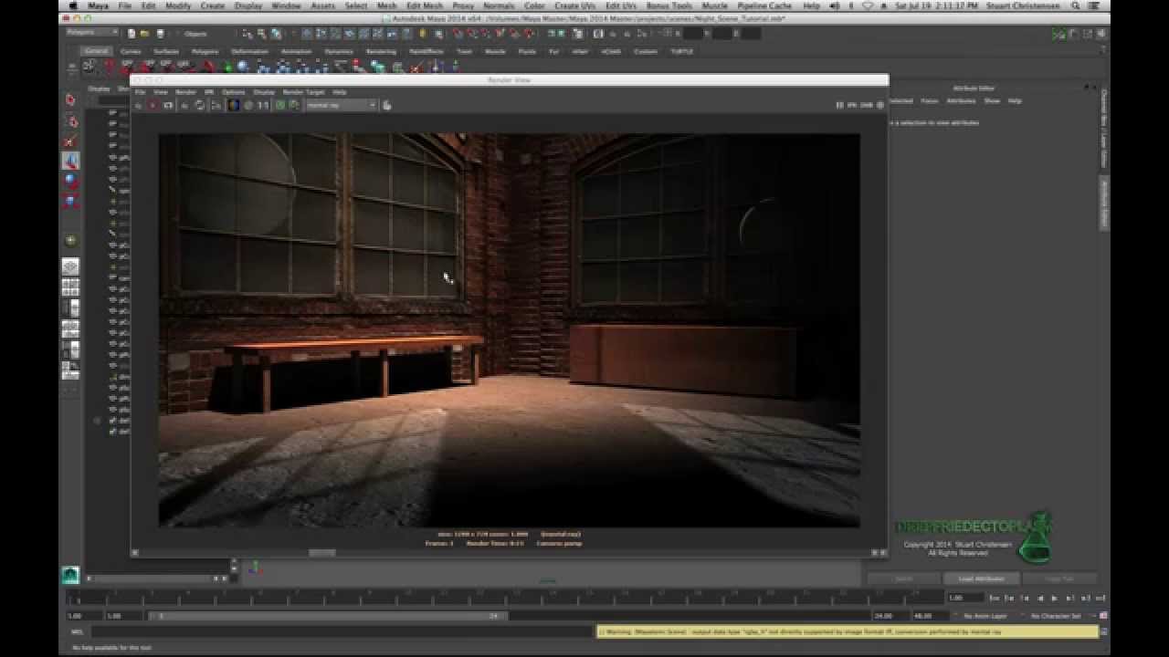This screenshot has width=1169, height=657.
Task: Click the playback end time field 24.00
Action: (x=890, y=616)
